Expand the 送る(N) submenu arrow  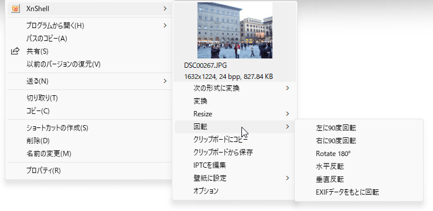tap(165, 81)
